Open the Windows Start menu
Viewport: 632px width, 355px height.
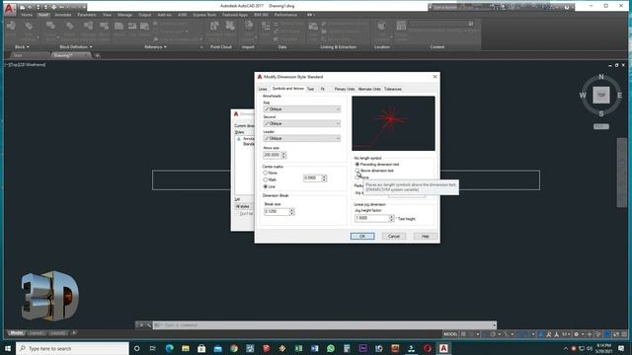point(8,348)
